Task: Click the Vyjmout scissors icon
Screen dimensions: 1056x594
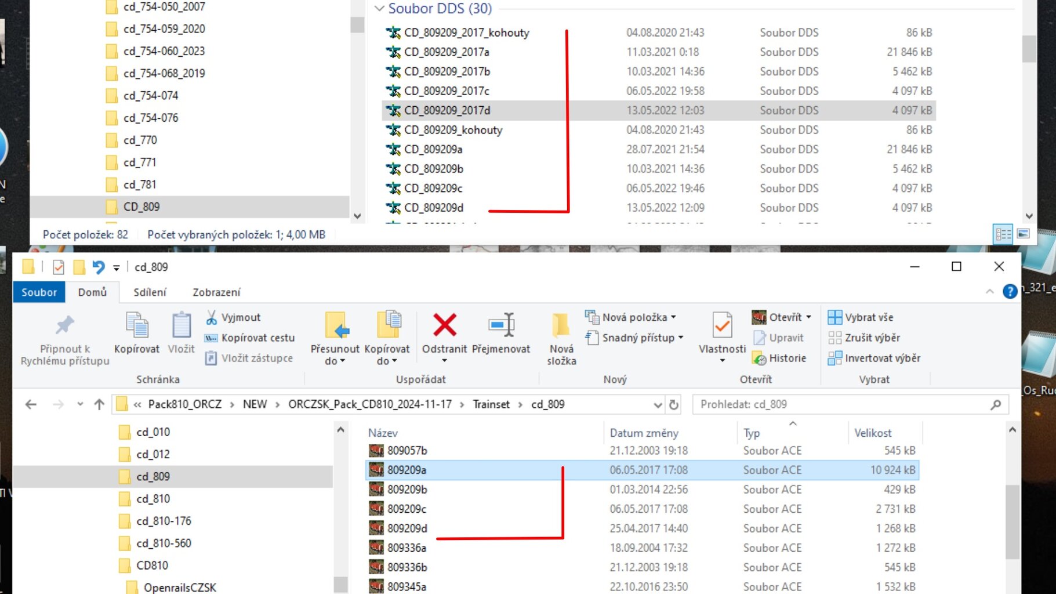Action: [x=212, y=317]
